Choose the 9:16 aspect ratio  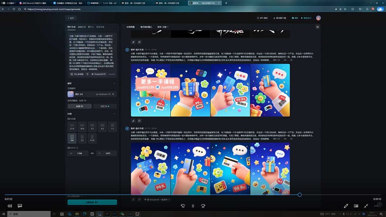[92, 138]
